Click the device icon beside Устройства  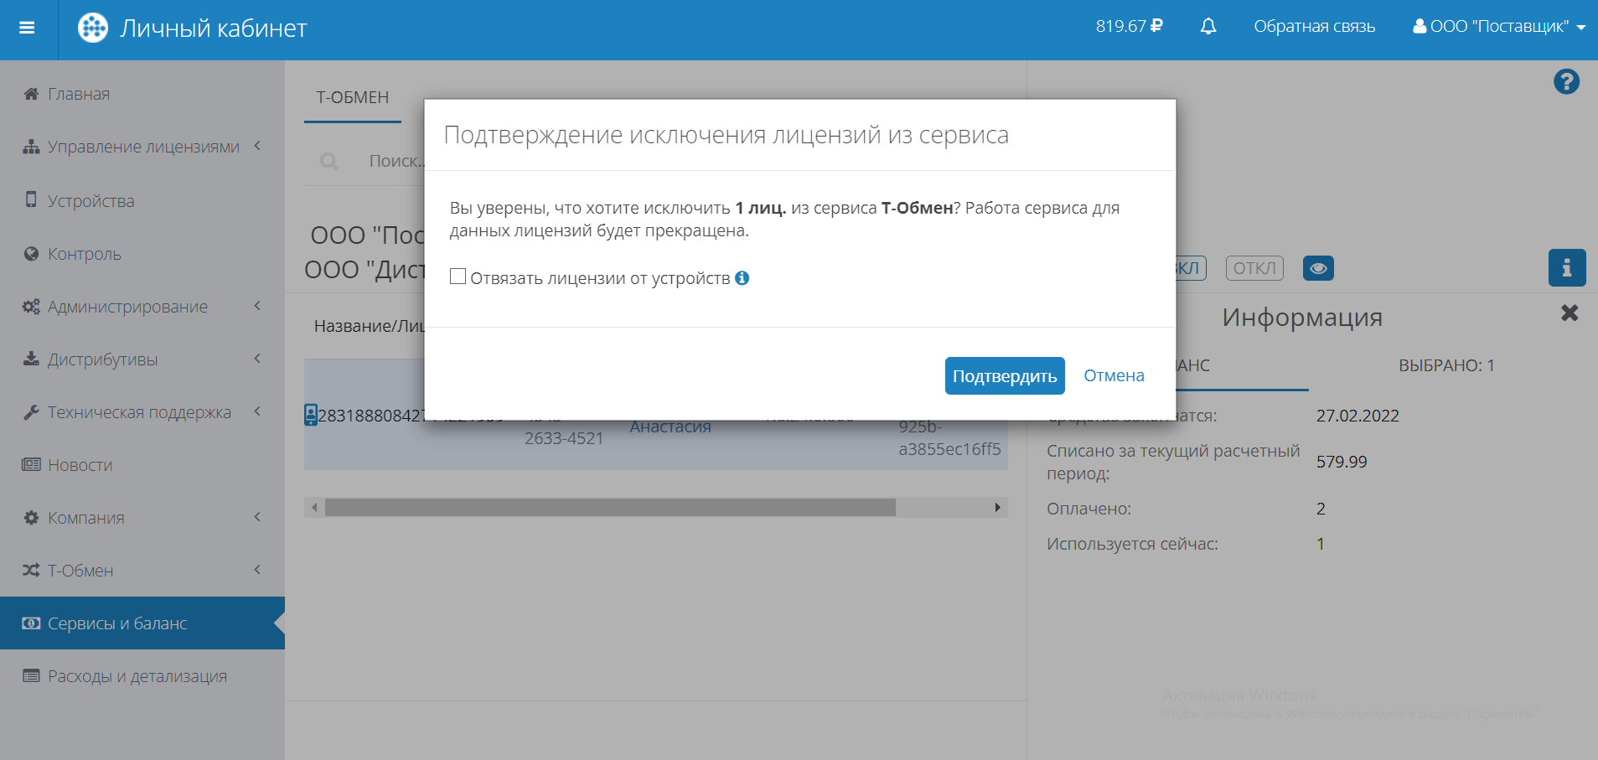point(31,199)
